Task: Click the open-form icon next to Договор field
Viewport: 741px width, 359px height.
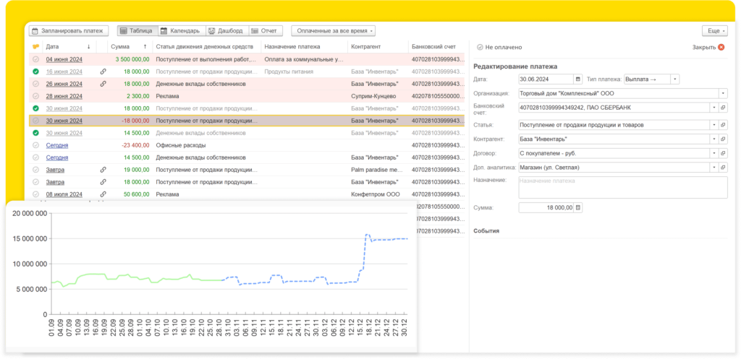Action: [x=723, y=153]
